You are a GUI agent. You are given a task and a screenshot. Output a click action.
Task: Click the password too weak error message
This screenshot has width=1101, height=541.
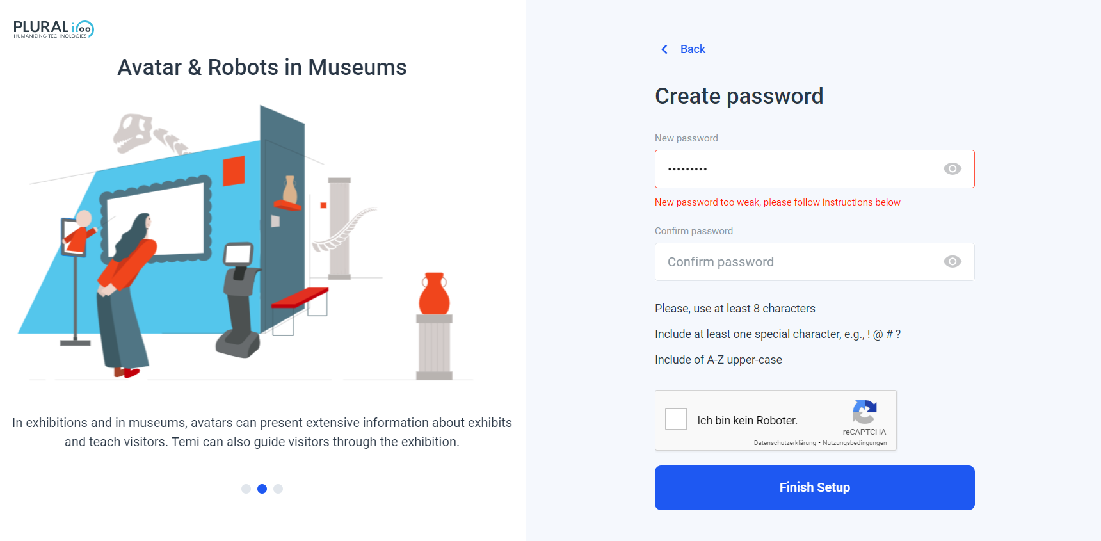777,202
